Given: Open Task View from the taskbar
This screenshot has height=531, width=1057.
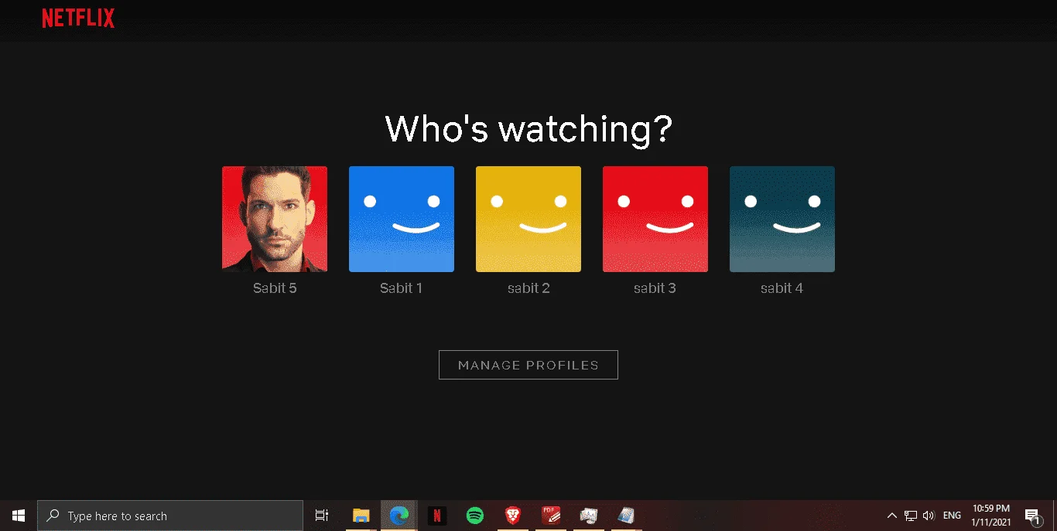Looking at the screenshot, I should (322, 516).
